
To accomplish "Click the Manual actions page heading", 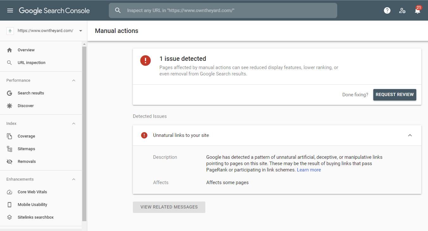I will (117, 31).
